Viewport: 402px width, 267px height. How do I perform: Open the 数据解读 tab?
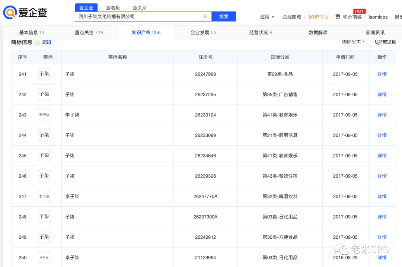(318, 32)
